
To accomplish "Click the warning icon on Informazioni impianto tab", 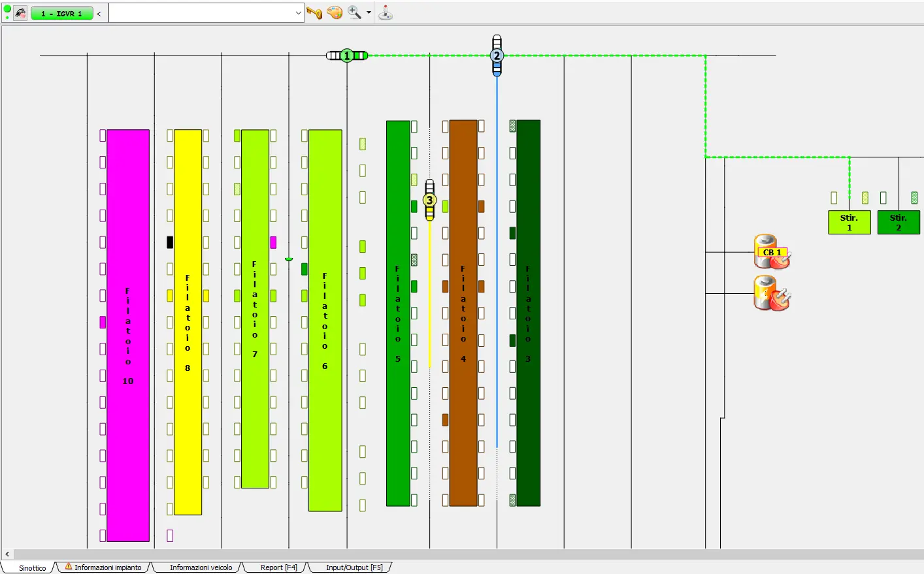I will click(68, 566).
